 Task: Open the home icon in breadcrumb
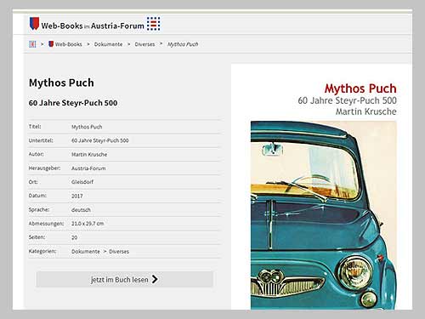click(32, 44)
